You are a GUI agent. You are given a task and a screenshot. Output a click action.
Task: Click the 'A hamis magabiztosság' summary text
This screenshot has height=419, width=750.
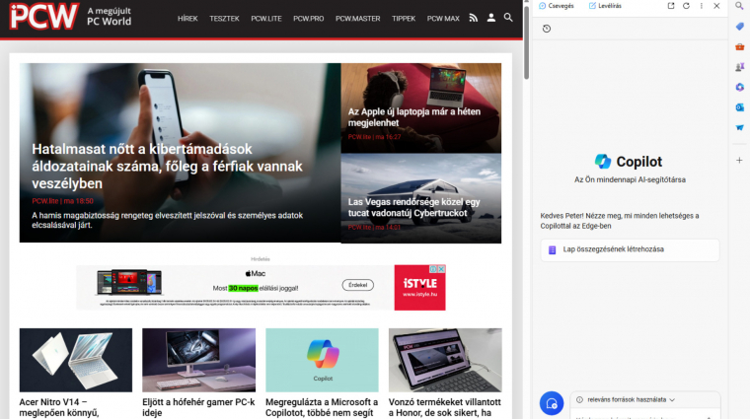168,220
